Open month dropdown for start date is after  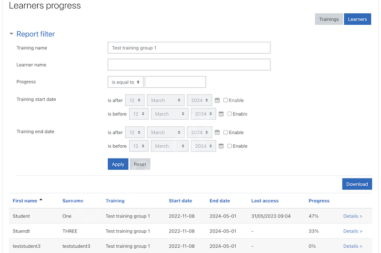coord(165,100)
